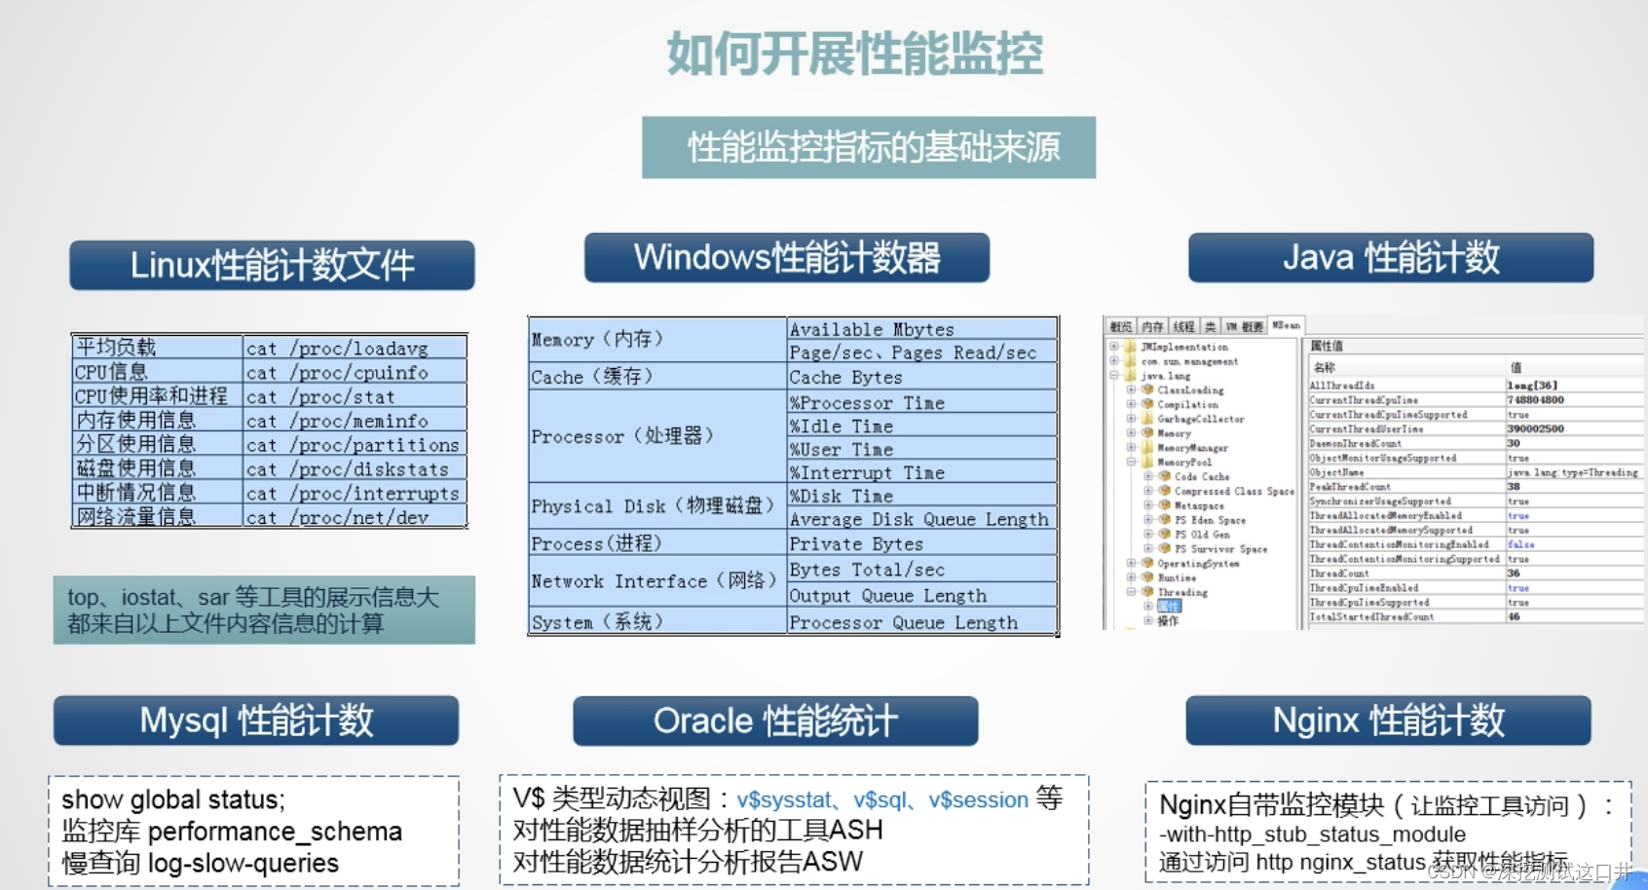1648x890 pixels.
Task: Click the 'Available Mbytes' cell
Action: 922,329
